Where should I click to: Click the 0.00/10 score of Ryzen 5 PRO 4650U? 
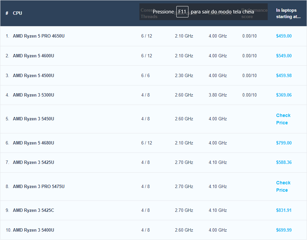(250, 36)
